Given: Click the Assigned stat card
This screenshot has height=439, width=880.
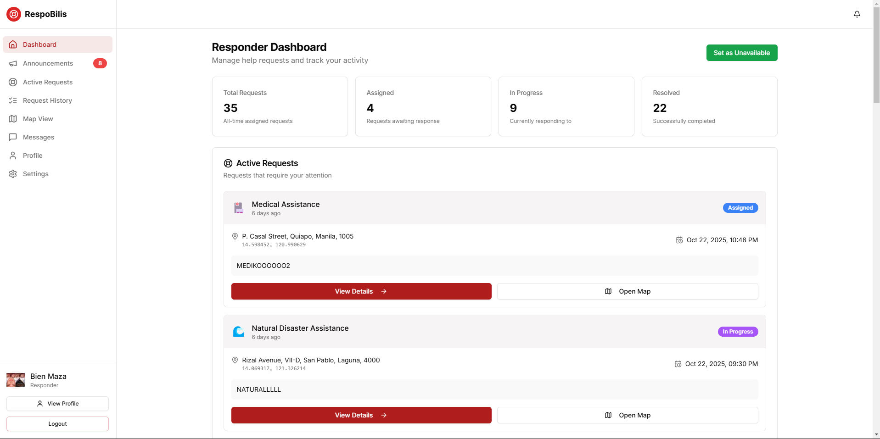Looking at the screenshot, I should 423,106.
